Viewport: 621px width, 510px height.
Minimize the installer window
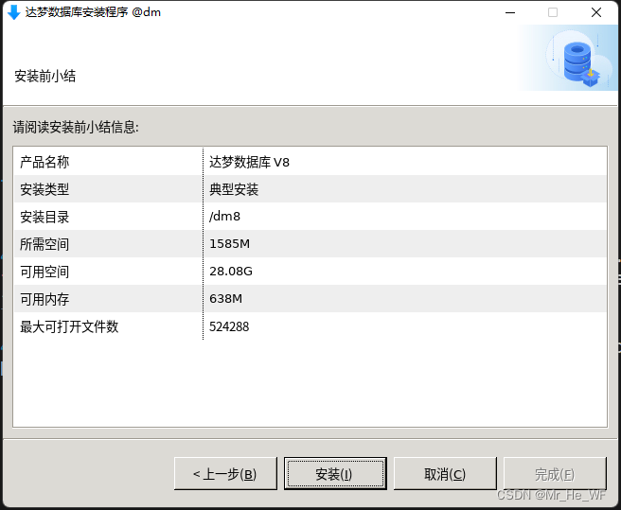[x=510, y=12]
